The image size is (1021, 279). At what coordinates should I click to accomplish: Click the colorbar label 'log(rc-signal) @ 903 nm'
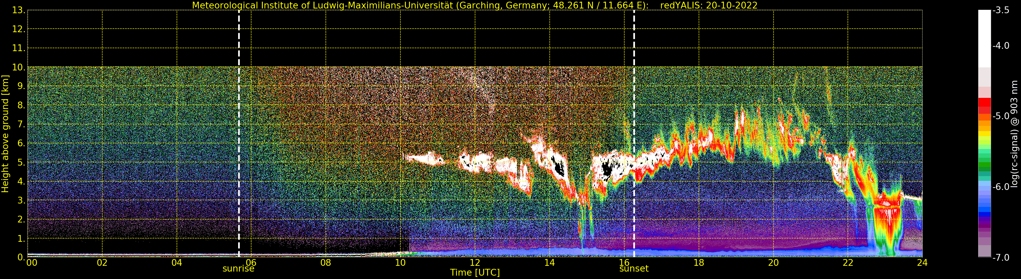click(1014, 134)
